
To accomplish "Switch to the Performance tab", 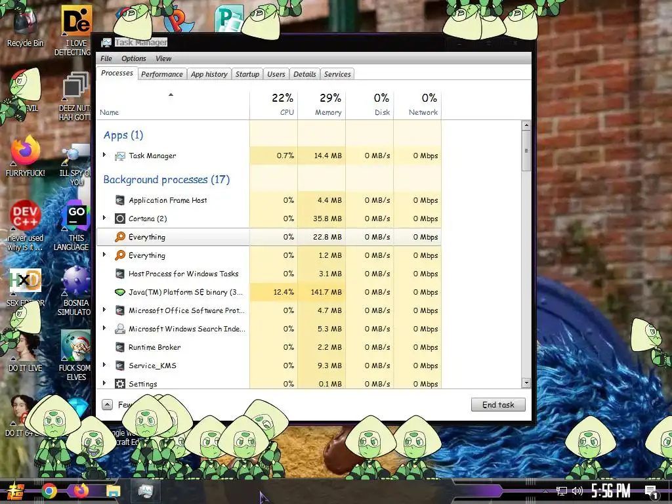I will click(162, 74).
